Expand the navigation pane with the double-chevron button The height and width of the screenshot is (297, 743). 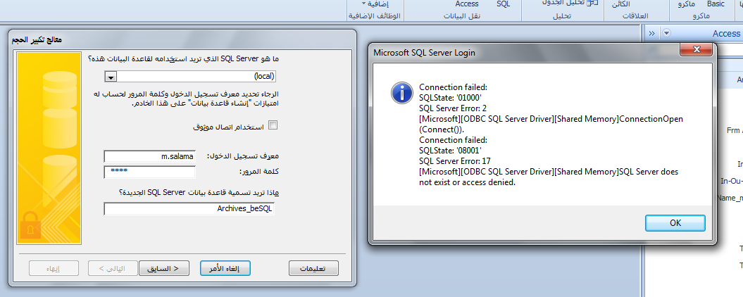(x=652, y=33)
